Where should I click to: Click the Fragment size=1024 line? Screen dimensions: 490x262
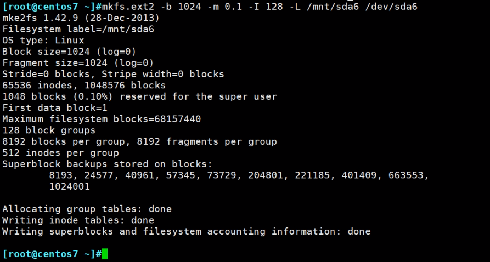[78, 63]
